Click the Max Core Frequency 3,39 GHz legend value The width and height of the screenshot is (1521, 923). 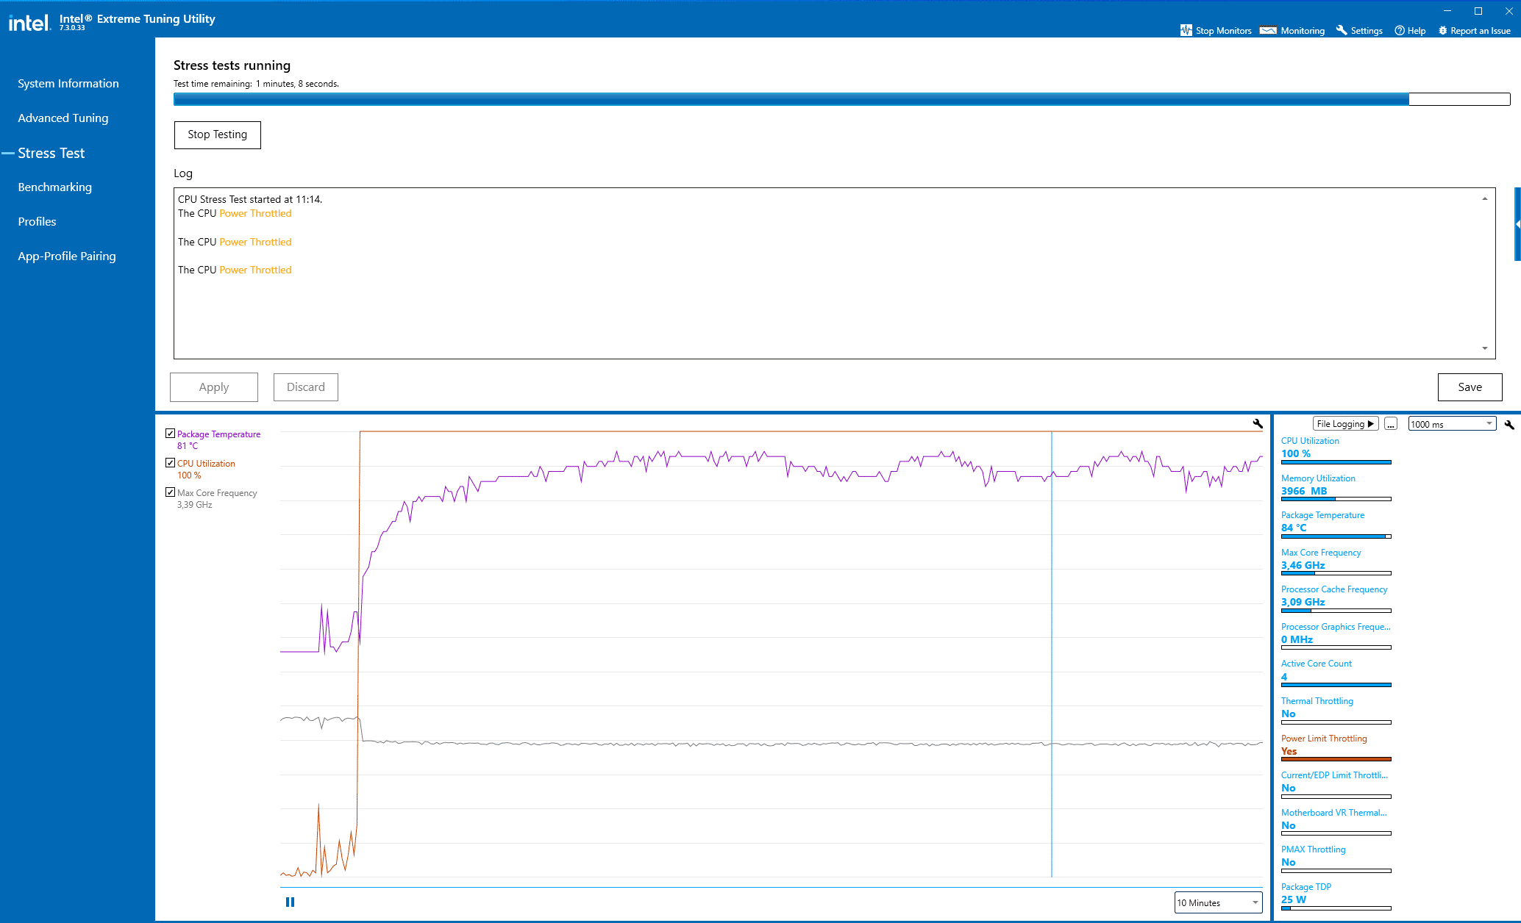click(x=194, y=505)
